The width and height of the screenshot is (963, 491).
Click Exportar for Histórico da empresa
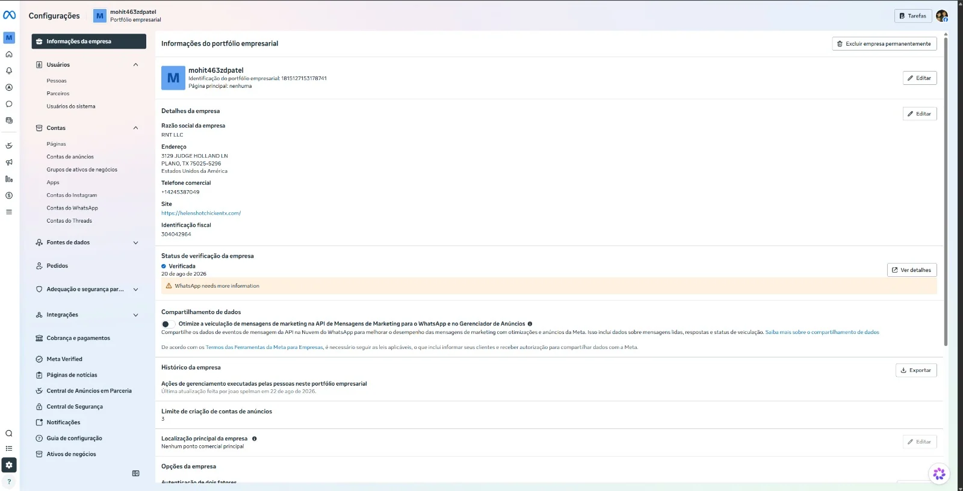916,371
